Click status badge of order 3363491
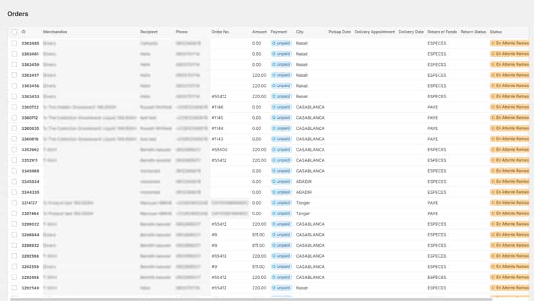Image resolution: width=534 pixels, height=301 pixels. (510, 54)
